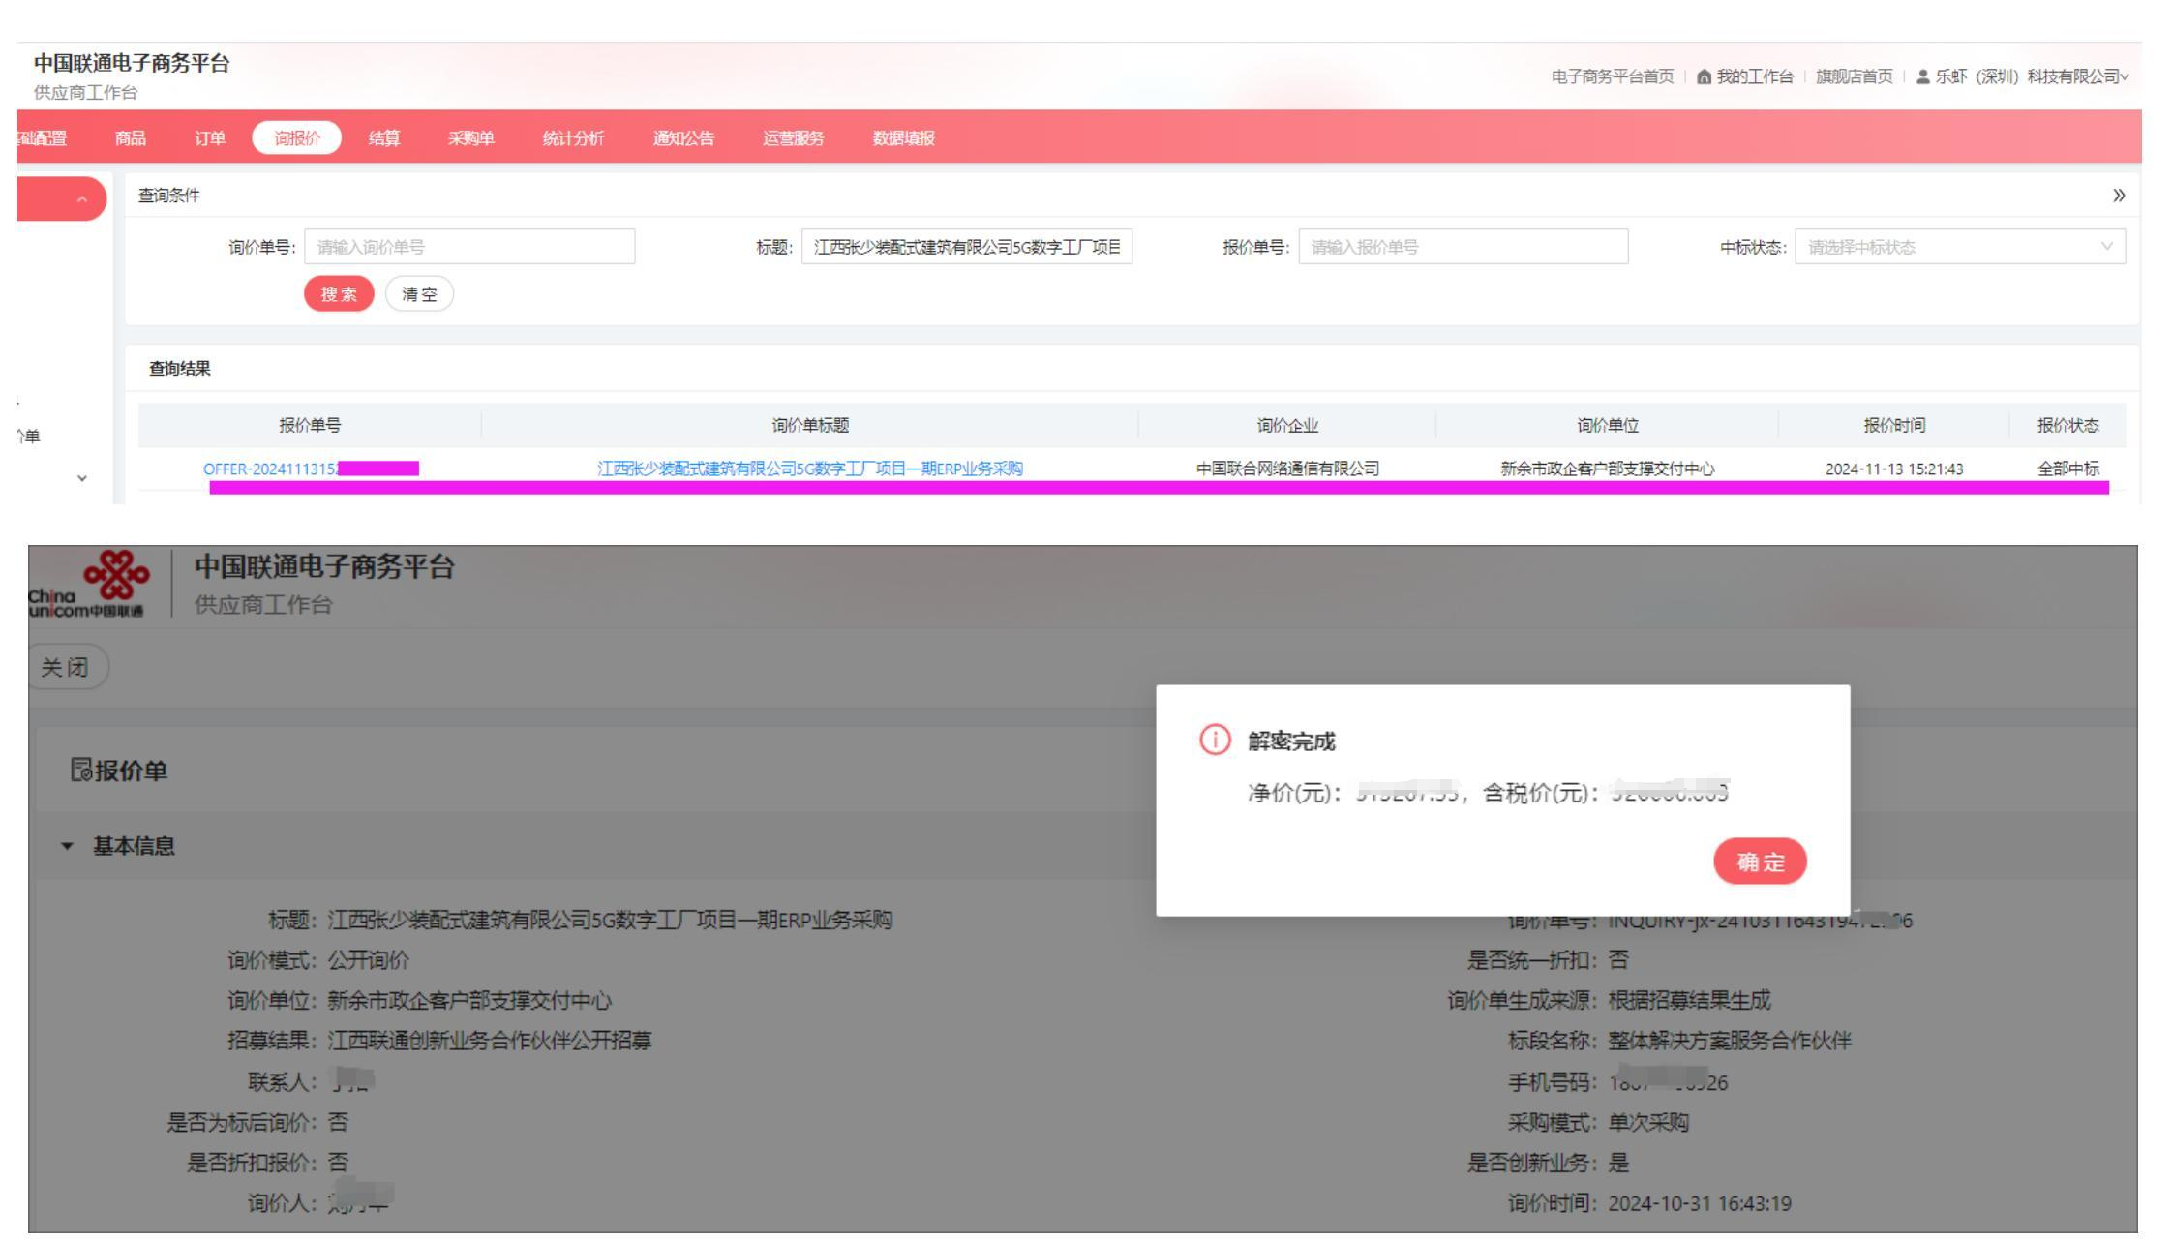Select the 询报价 tab
Image resolution: width=2173 pixels, height=1241 pixels.
[x=296, y=138]
